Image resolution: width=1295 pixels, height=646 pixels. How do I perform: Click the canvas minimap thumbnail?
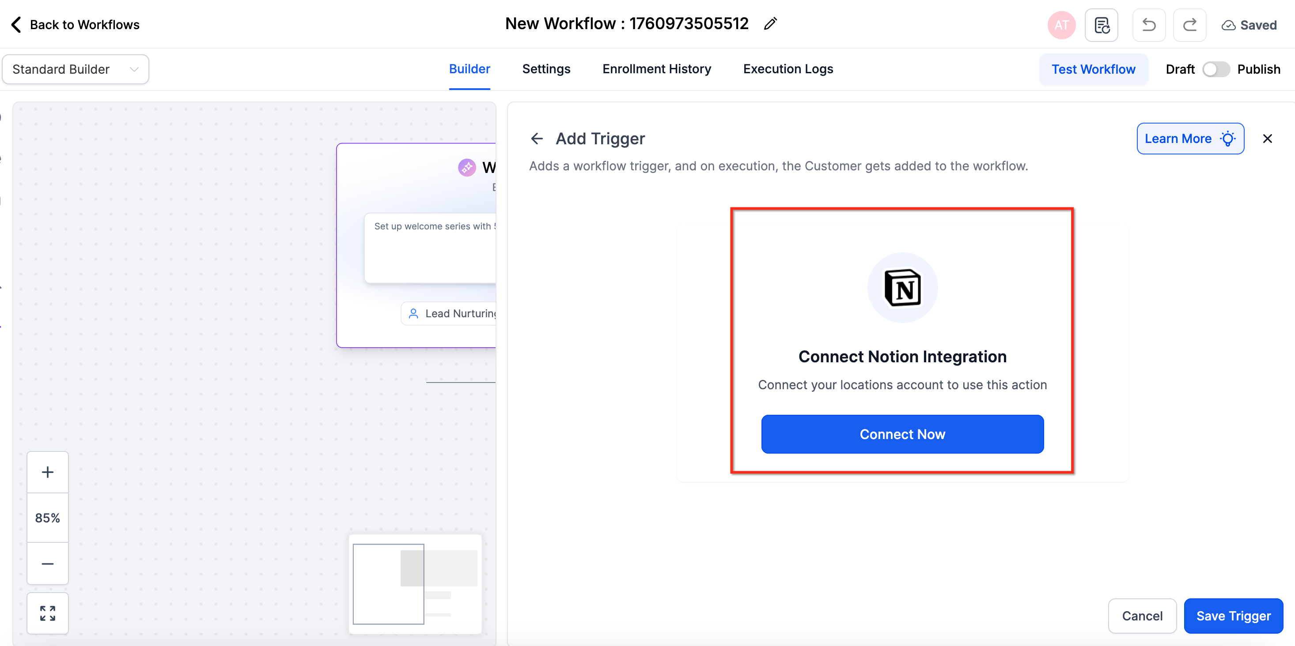tap(415, 584)
